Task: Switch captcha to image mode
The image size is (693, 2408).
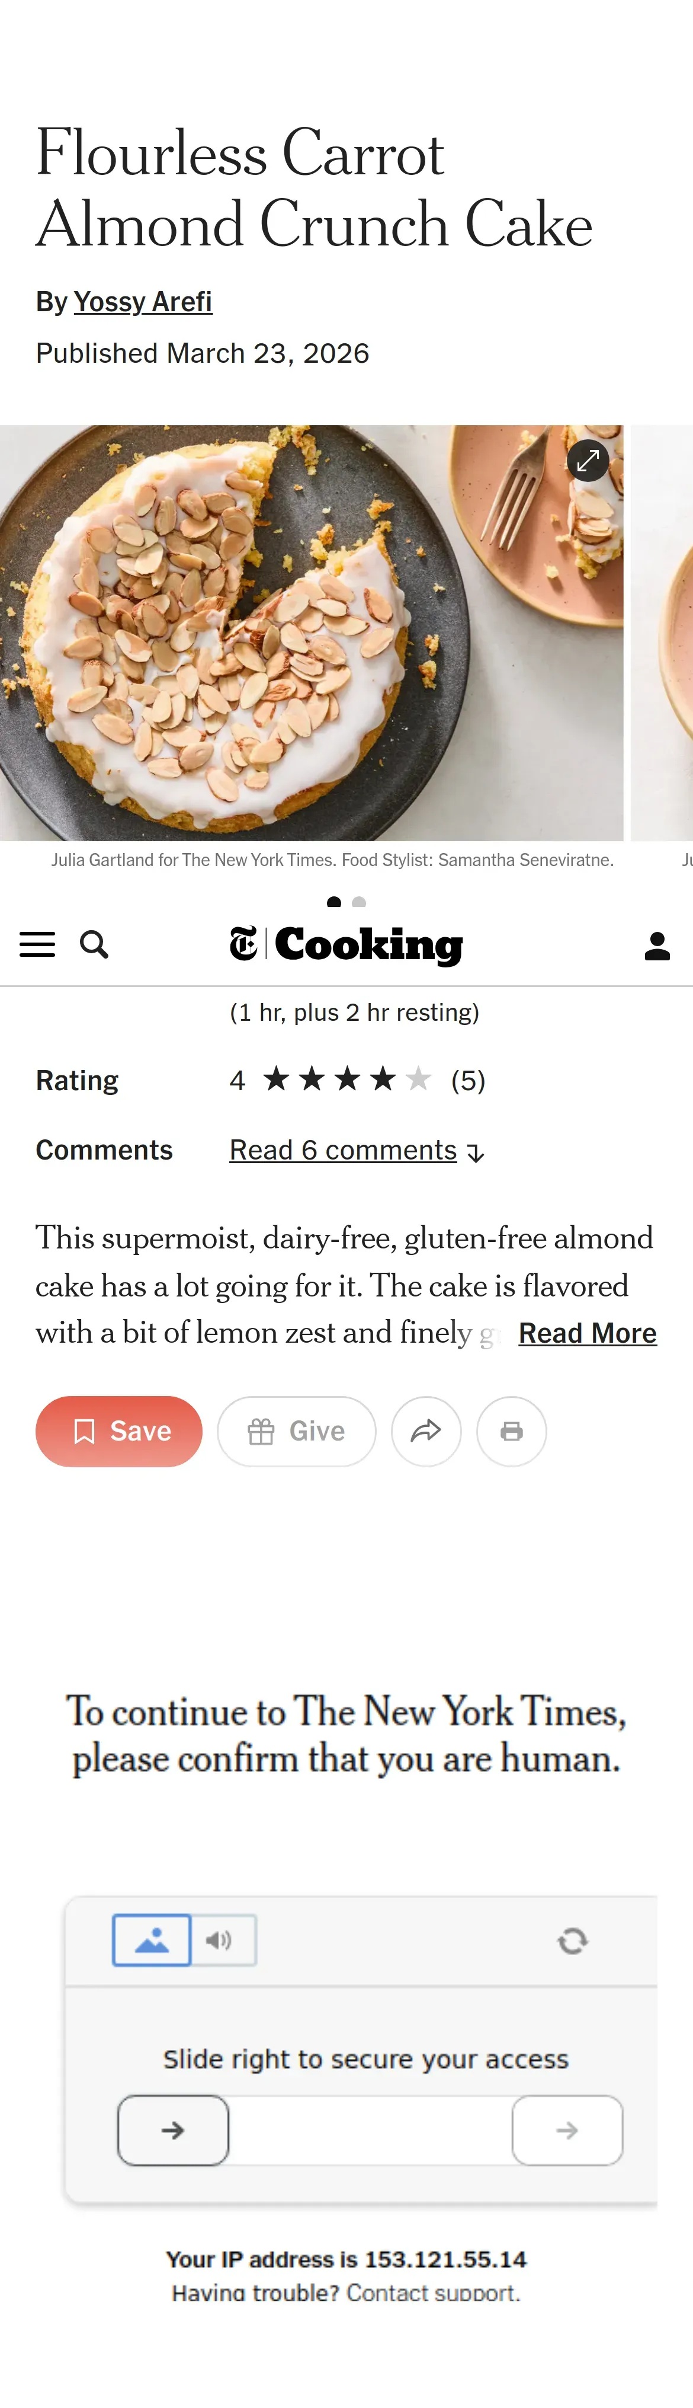Action: tap(151, 1940)
